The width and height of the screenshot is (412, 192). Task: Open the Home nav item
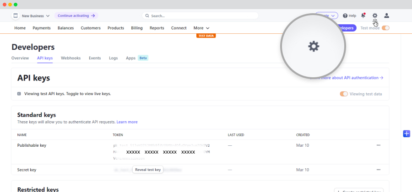[20, 28]
